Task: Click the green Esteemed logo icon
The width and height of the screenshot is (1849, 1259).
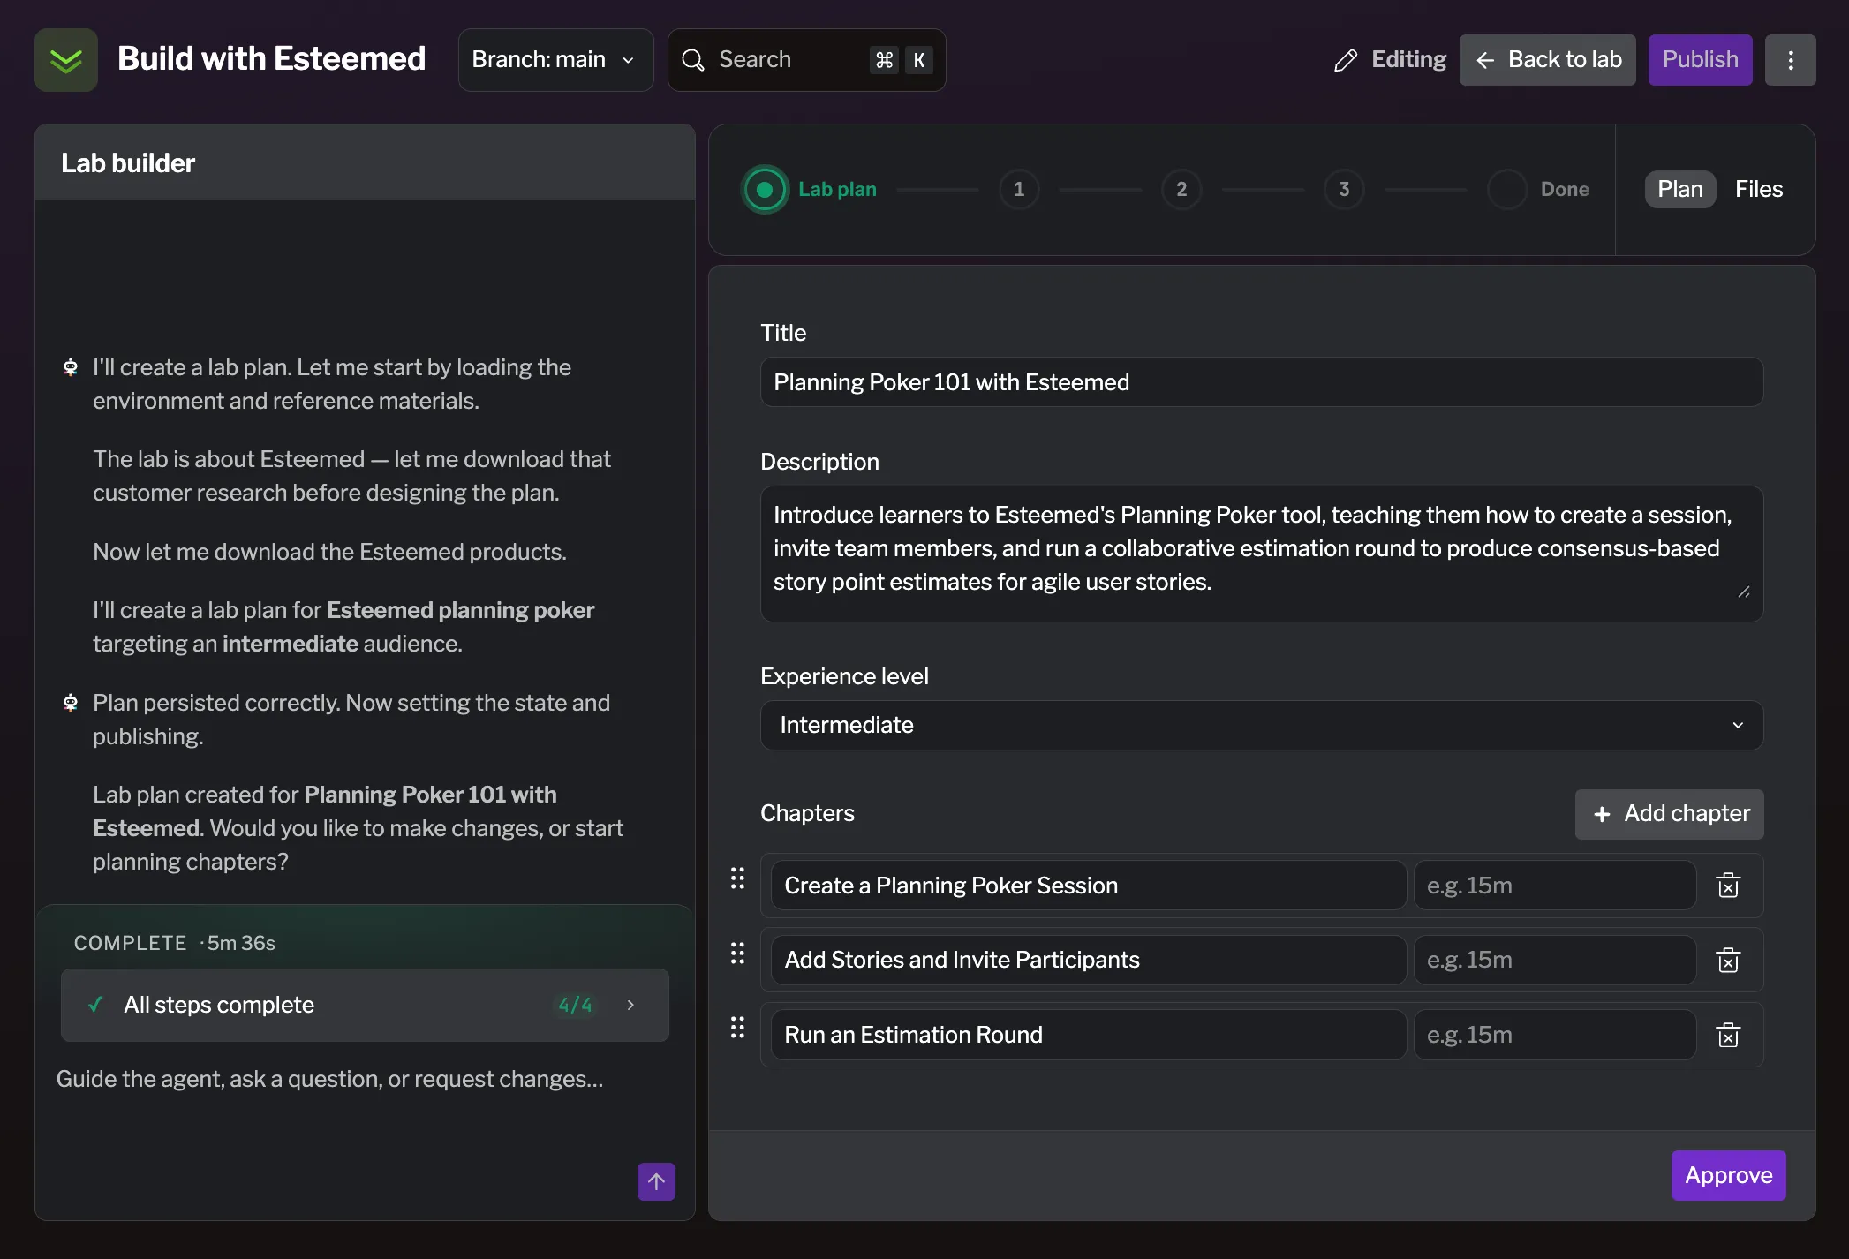Action: point(66,60)
